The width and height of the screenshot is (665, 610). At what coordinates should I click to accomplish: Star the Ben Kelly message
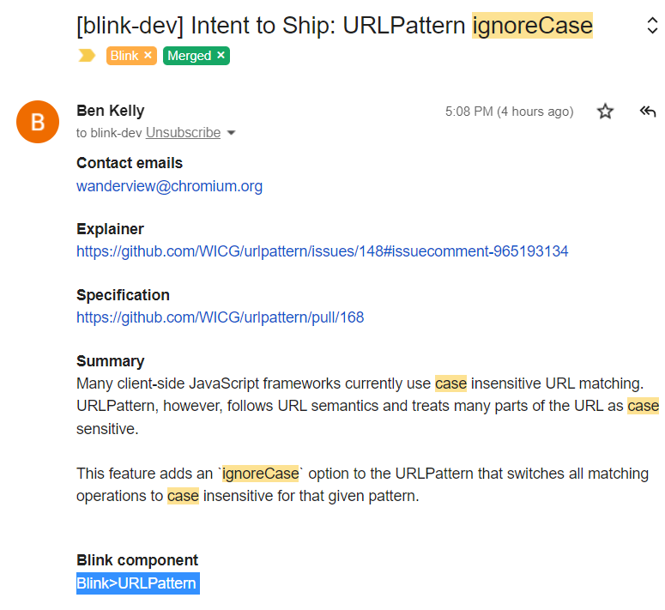point(605,112)
